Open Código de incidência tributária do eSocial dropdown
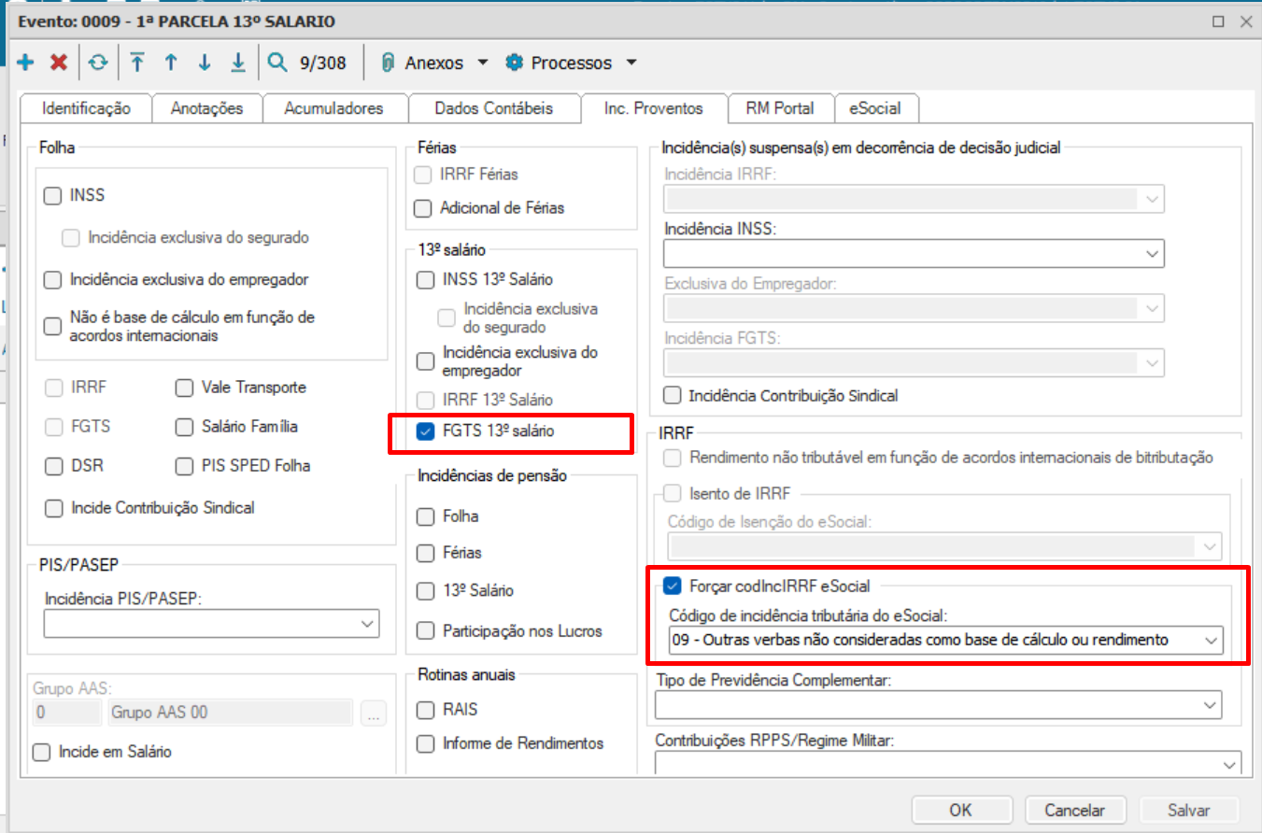This screenshot has height=833, width=1262. coord(1211,641)
